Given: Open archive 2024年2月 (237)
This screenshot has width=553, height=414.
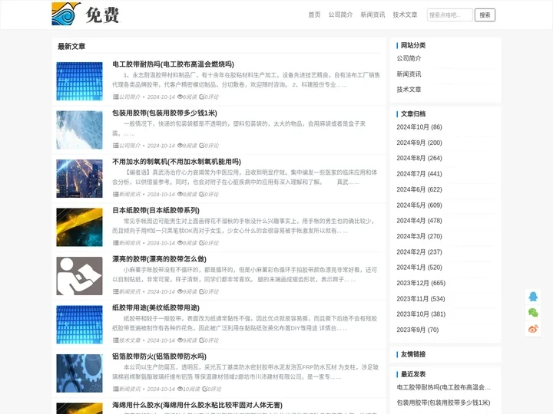Looking at the screenshot, I should pyautogui.click(x=419, y=251).
